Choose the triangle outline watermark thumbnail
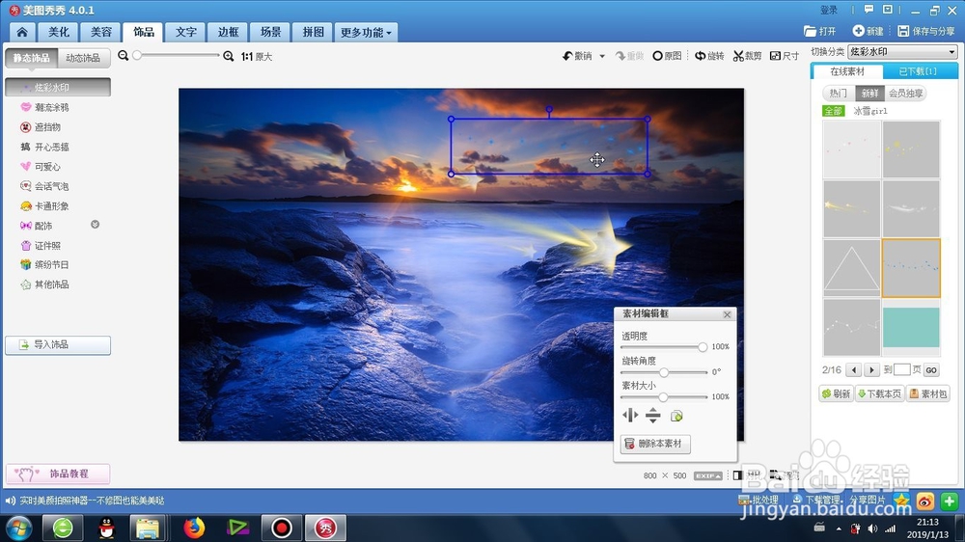Screen dimensions: 965x542 [852, 267]
